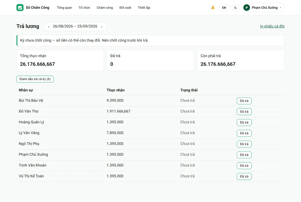Click Sổ Chấm Công brand name
The height and width of the screenshot is (202, 301).
38,8
